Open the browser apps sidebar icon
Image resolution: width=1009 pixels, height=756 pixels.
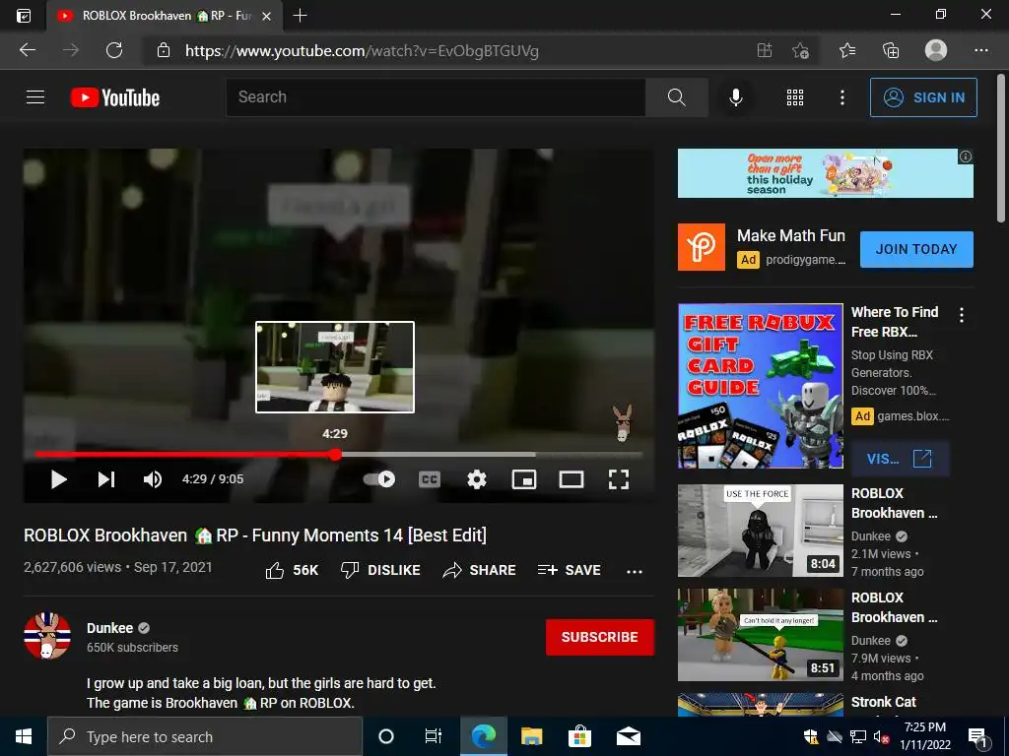point(764,50)
